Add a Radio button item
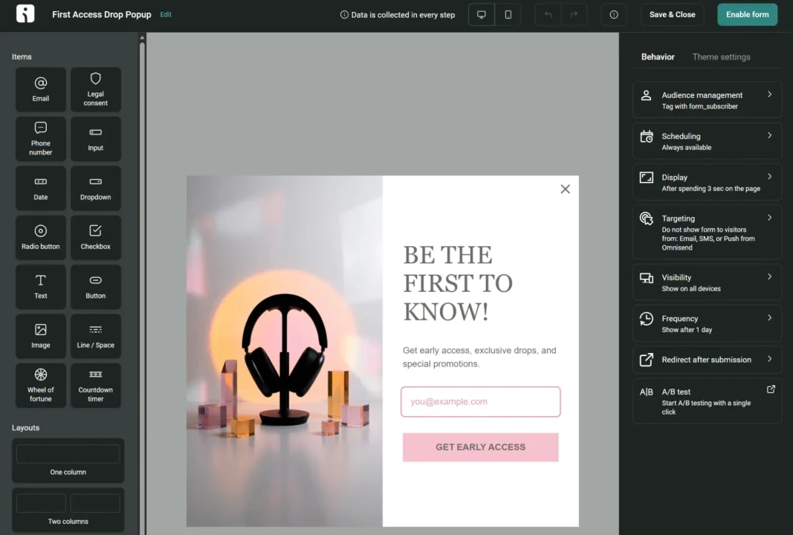 click(41, 238)
